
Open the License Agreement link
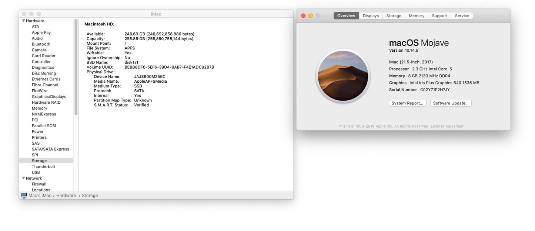pyautogui.click(x=447, y=126)
